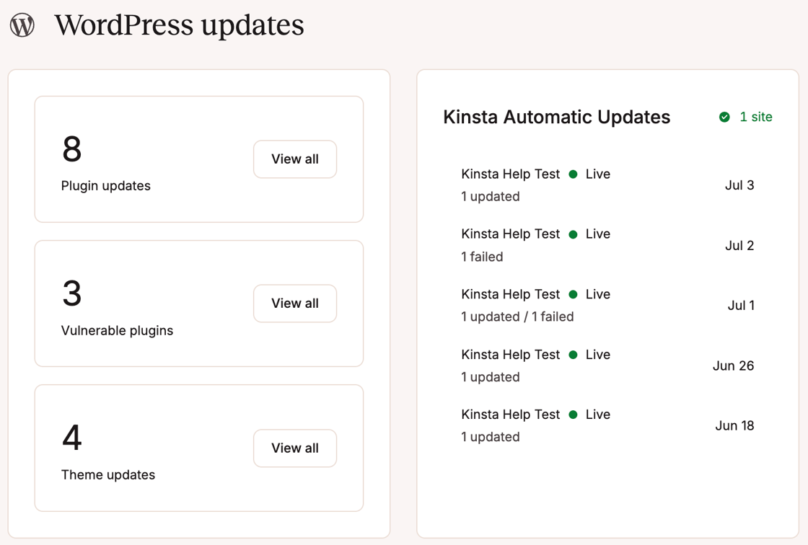View all theme updates
The width and height of the screenshot is (808, 545).
pos(295,448)
